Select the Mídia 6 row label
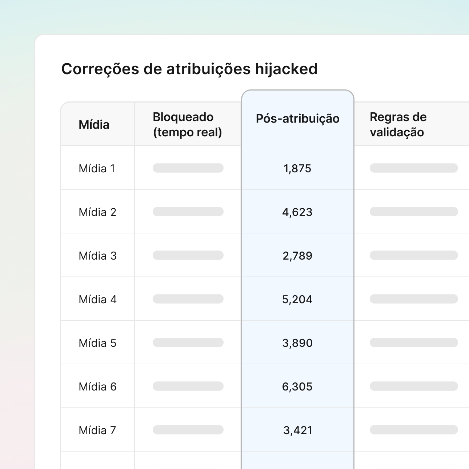 [97, 387]
